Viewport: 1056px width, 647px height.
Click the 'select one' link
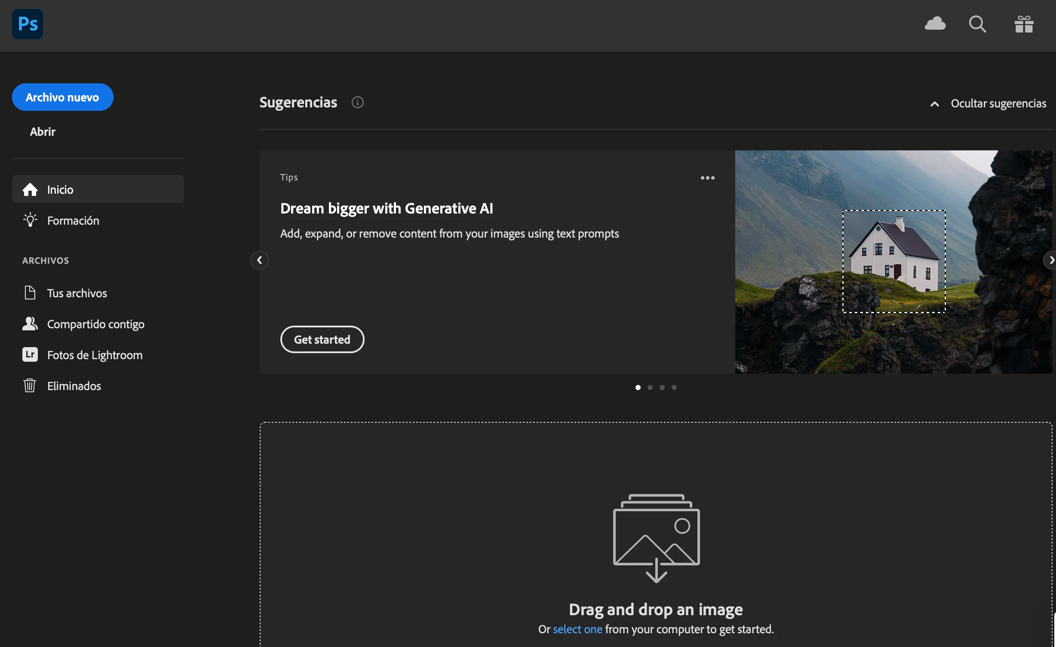[x=577, y=629]
